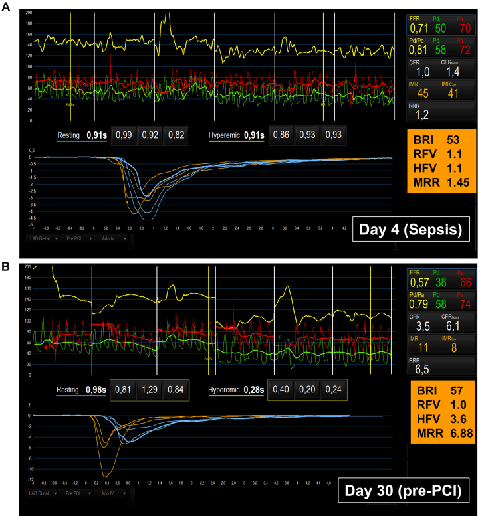
Task: Click the IMRCorr value 41
Action: pyautogui.click(x=453, y=94)
